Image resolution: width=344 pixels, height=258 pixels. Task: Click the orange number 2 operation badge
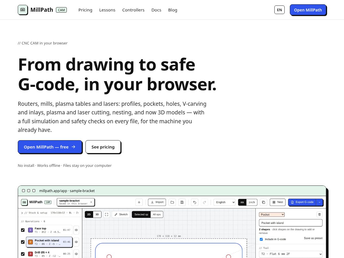click(30, 242)
